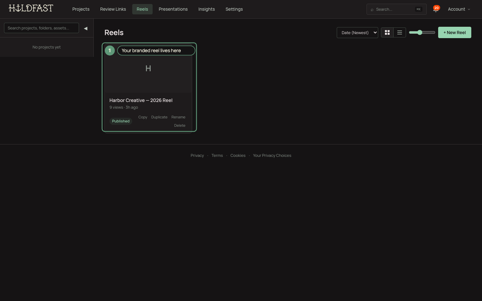Open the Projects tab
This screenshot has height=301, width=482.
click(81, 9)
